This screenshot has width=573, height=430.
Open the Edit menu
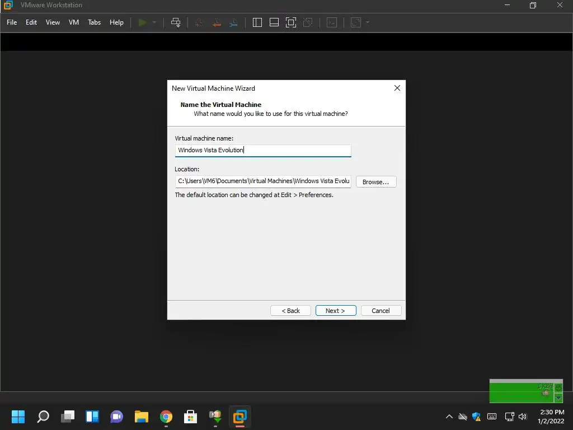click(31, 22)
